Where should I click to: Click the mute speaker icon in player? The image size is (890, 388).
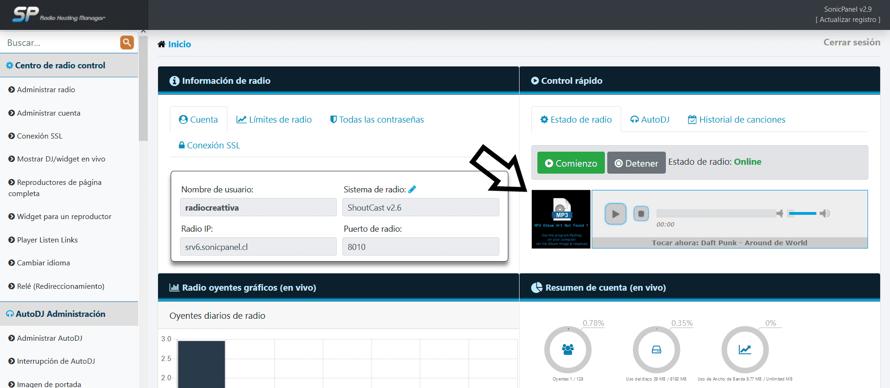click(779, 214)
